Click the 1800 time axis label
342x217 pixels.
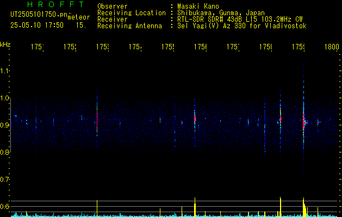pyautogui.click(x=332, y=47)
